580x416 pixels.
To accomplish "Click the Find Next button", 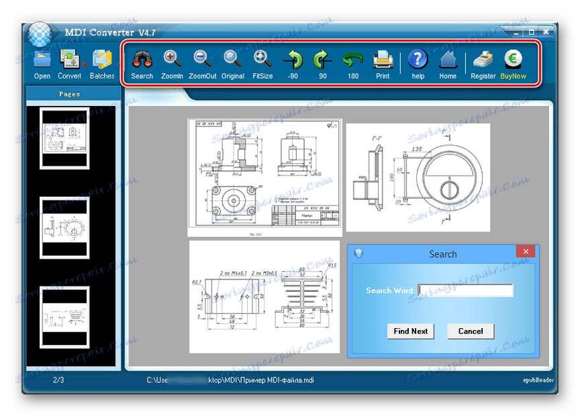I will point(411,331).
